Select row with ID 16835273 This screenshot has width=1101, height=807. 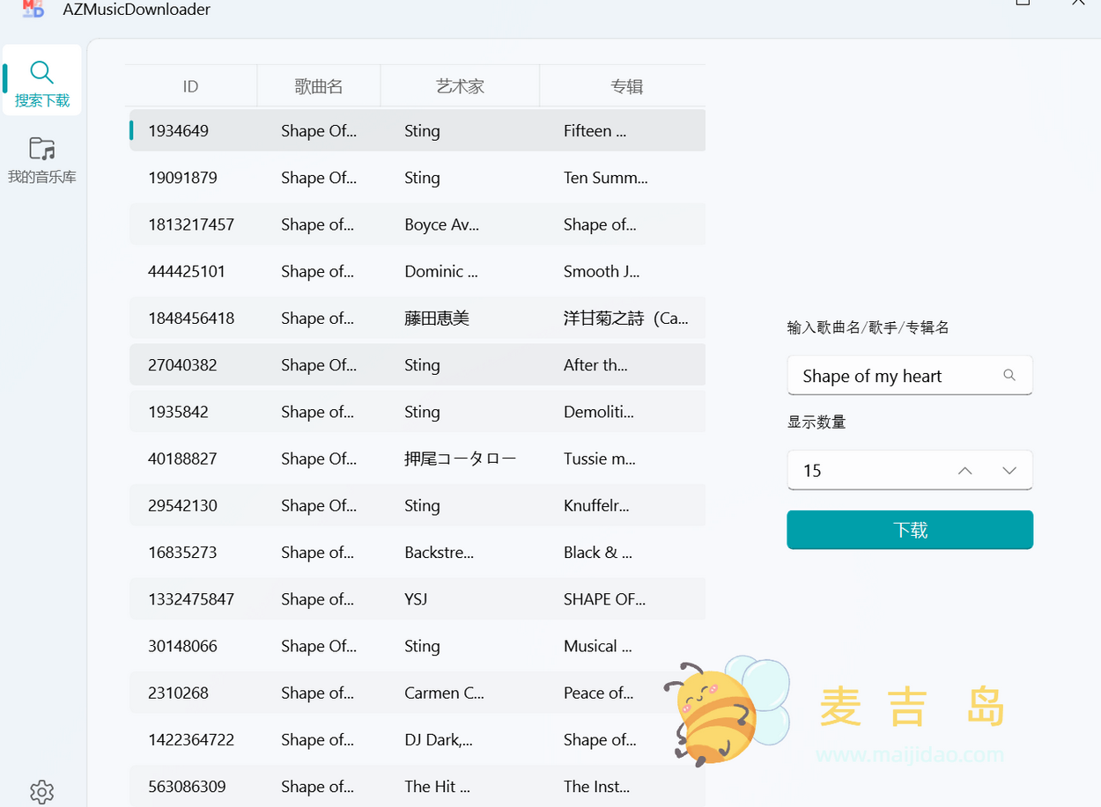(417, 552)
